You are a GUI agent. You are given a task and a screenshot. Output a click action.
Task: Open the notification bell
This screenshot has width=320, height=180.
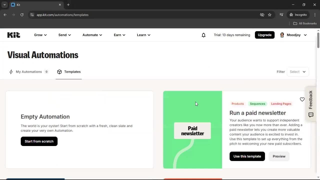point(203,35)
